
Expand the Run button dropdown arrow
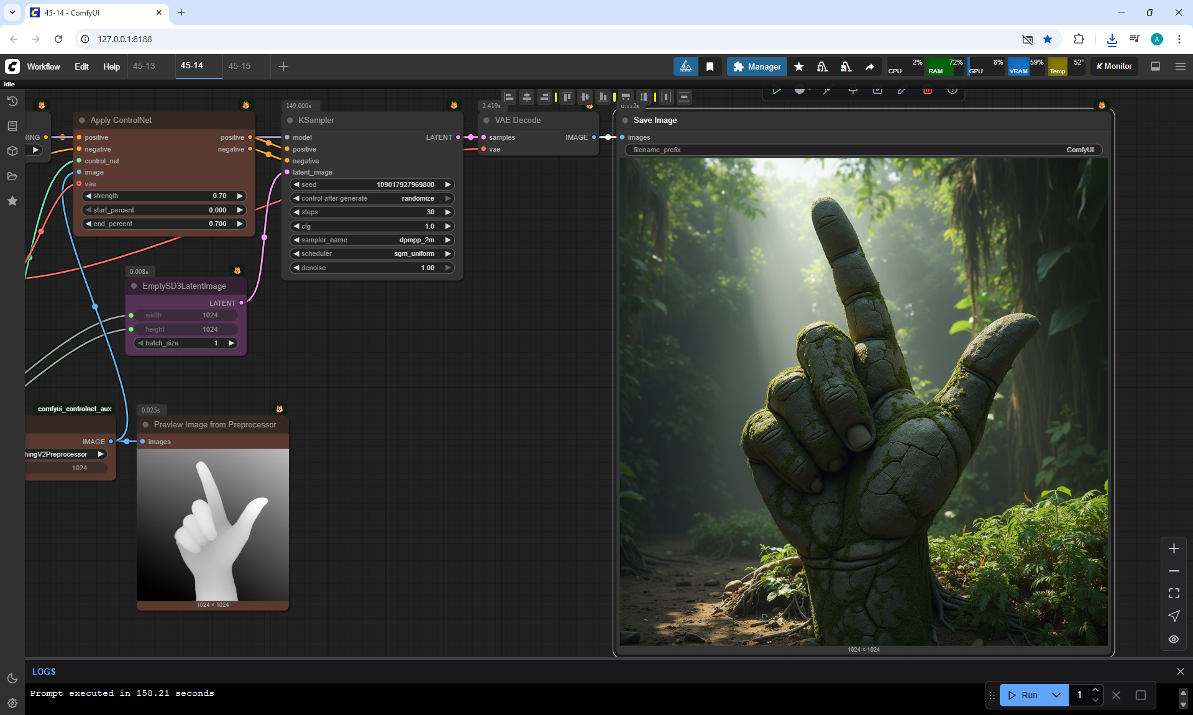1056,695
